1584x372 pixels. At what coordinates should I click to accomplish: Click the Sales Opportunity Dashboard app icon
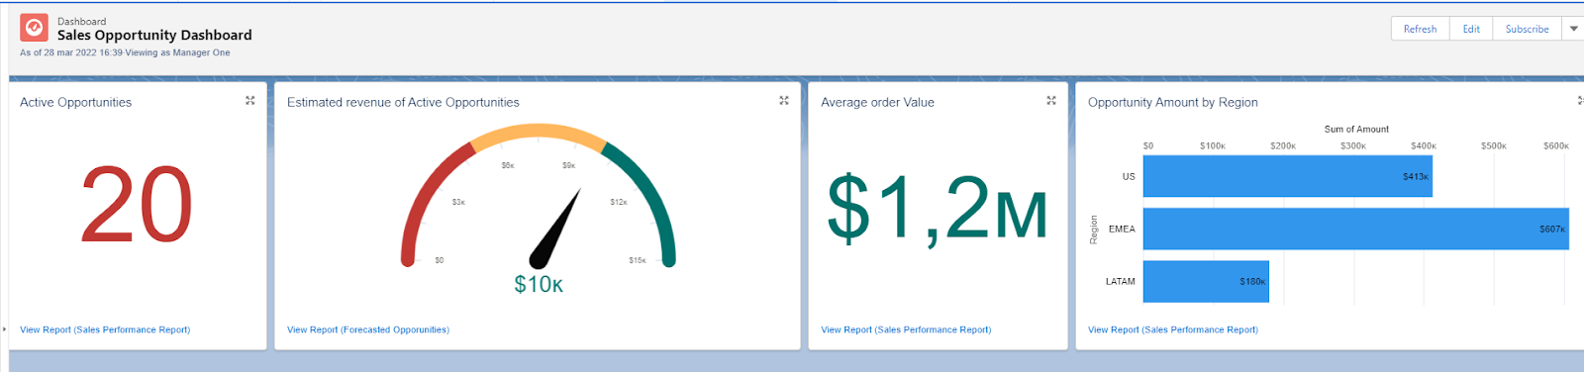point(34,28)
